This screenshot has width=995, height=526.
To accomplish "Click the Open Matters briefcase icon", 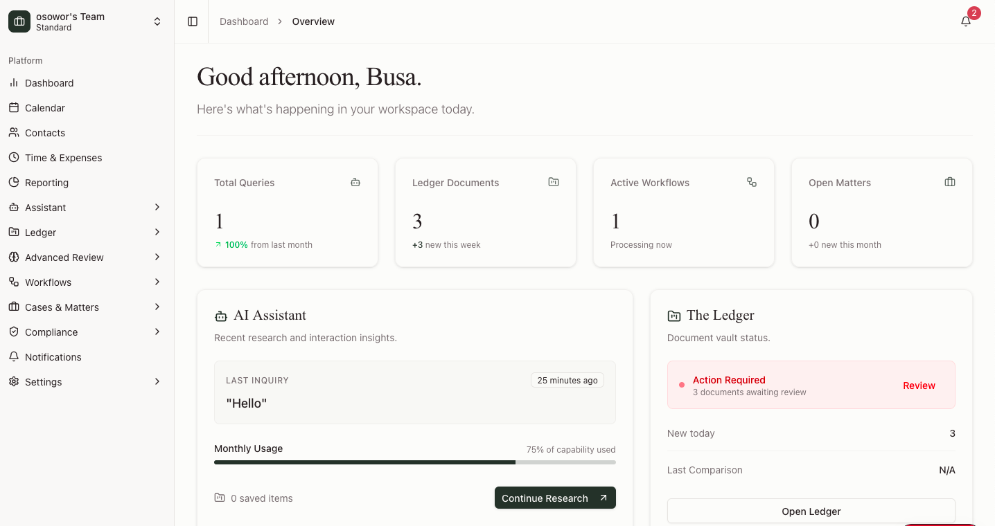I will coord(949,181).
